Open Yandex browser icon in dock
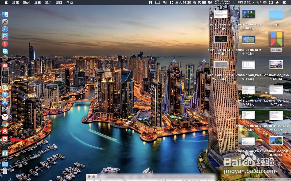Image resolution: width=291 pixels, height=181 pixels. tap(5, 117)
